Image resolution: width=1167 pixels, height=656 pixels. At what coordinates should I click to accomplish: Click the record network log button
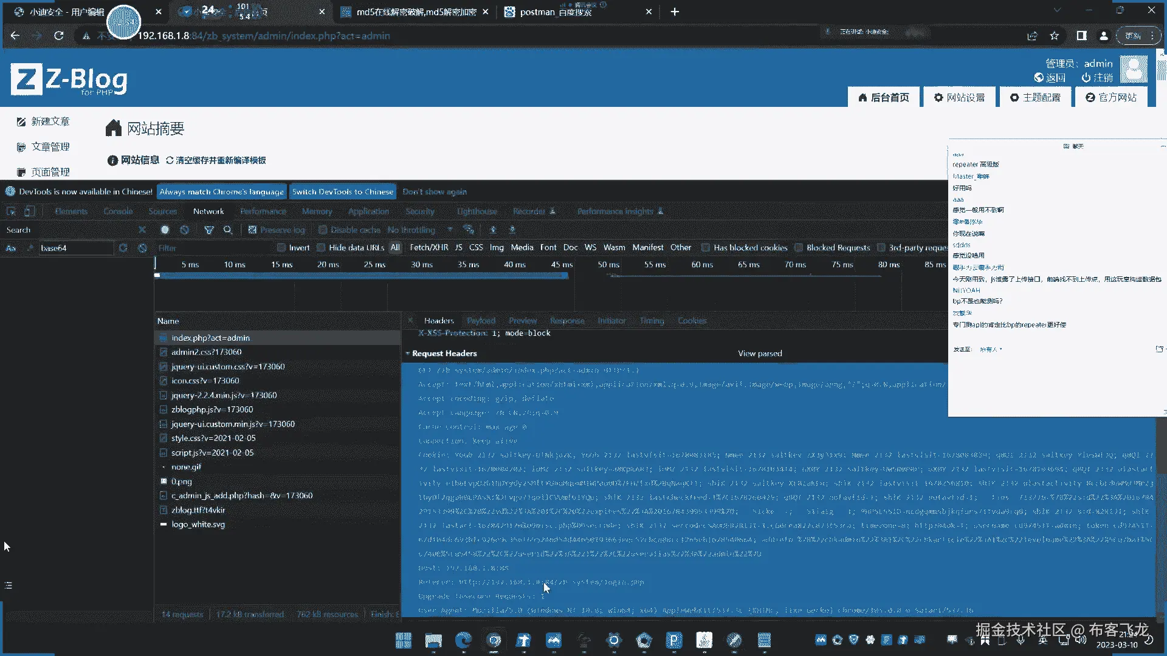pyautogui.click(x=165, y=230)
